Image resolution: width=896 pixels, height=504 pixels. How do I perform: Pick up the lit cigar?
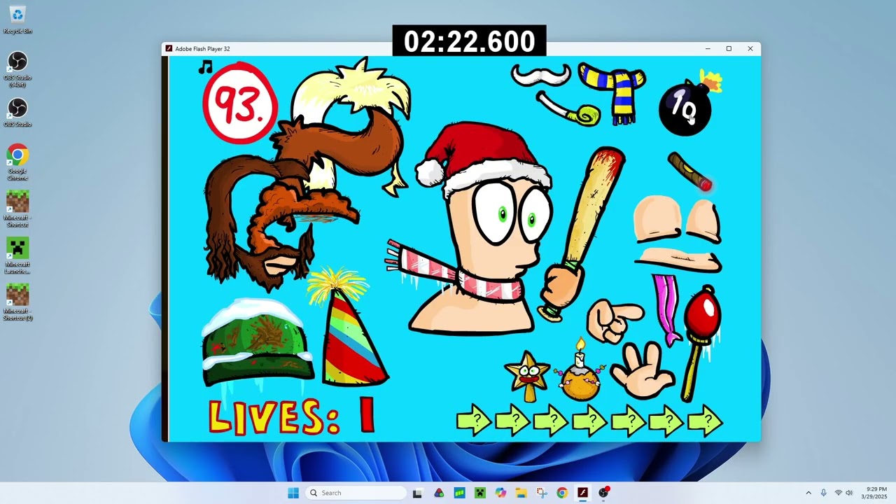(x=690, y=171)
